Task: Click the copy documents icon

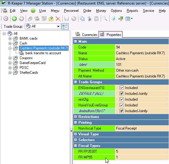Action: [x=82, y=19]
